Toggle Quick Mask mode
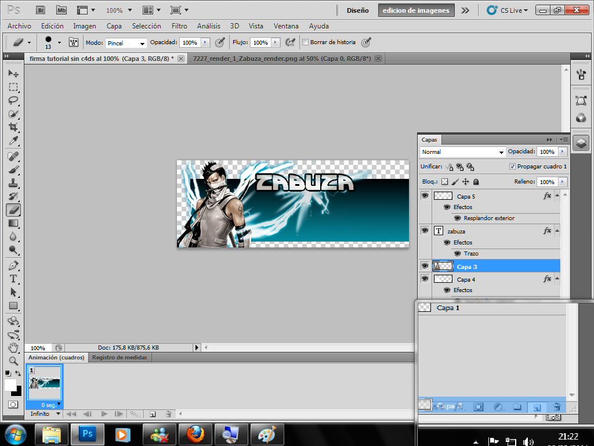The image size is (594, 446). (x=13, y=404)
